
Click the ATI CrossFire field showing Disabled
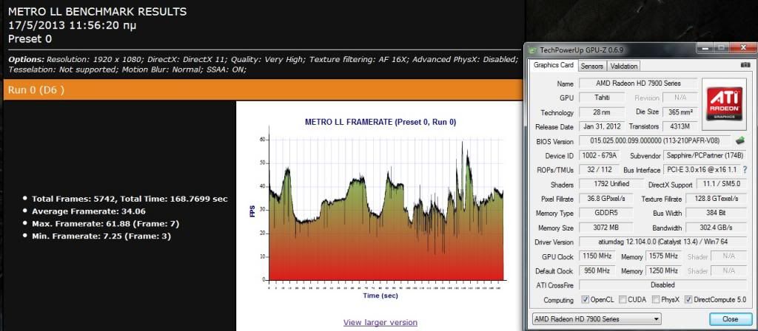click(x=663, y=284)
